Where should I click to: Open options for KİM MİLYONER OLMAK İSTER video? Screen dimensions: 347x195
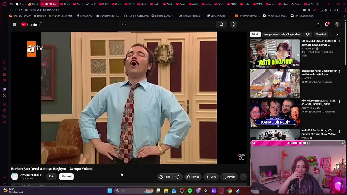point(339,101)
